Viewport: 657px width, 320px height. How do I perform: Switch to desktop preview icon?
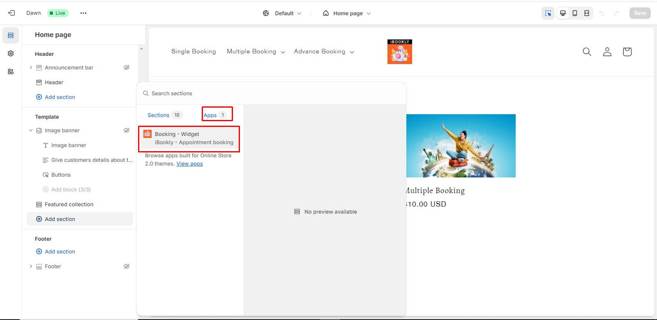[x=563, y=13]
